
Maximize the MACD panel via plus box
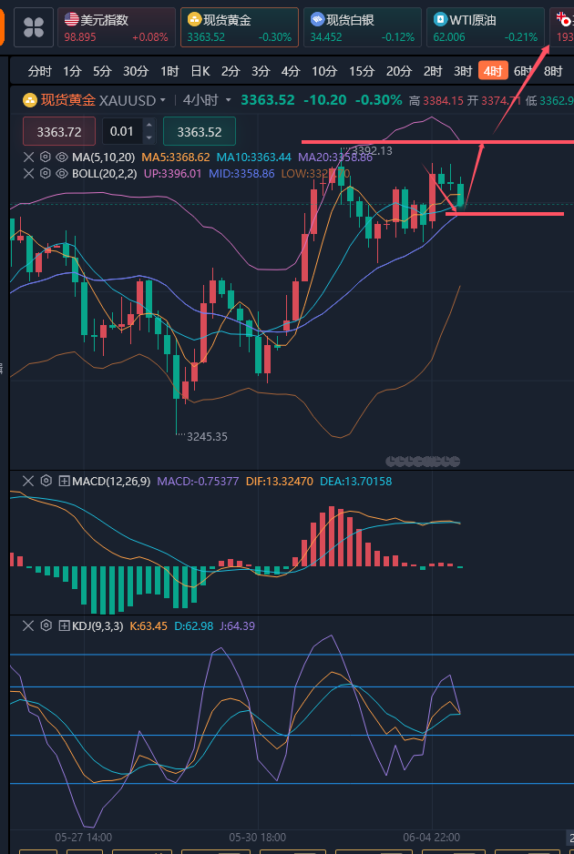(x=64, y=481)
